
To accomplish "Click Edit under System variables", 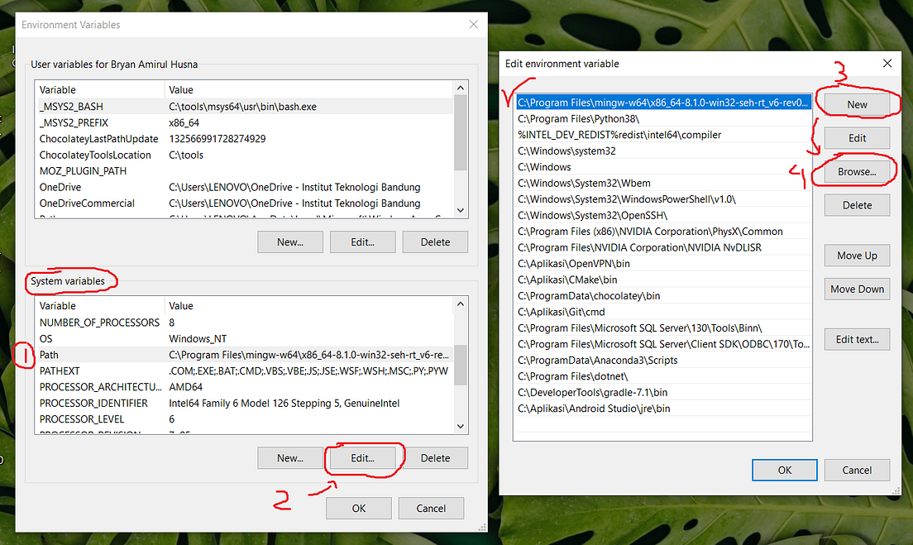I will (x=362, y=457).
